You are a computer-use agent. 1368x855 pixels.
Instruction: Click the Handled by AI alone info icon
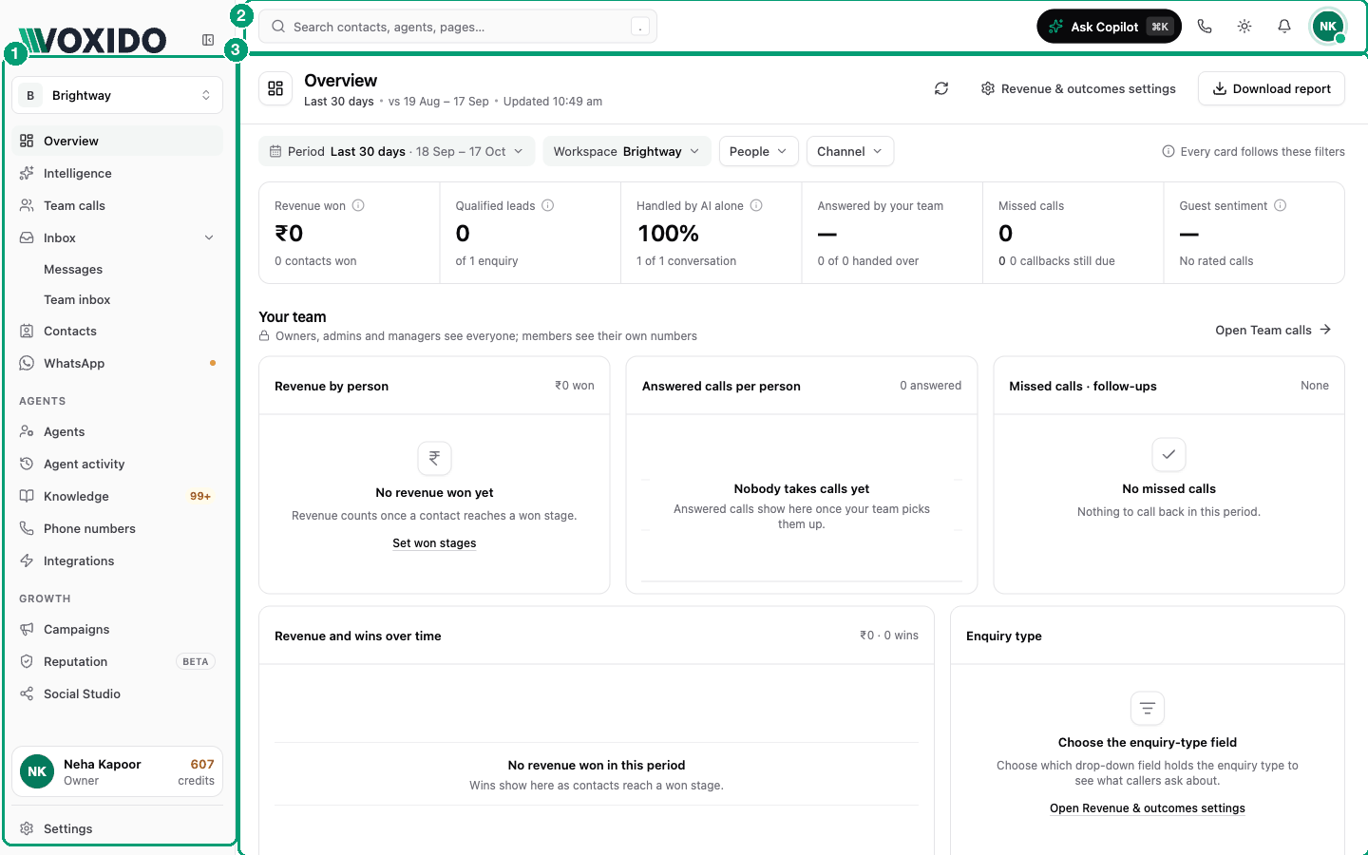756,205
